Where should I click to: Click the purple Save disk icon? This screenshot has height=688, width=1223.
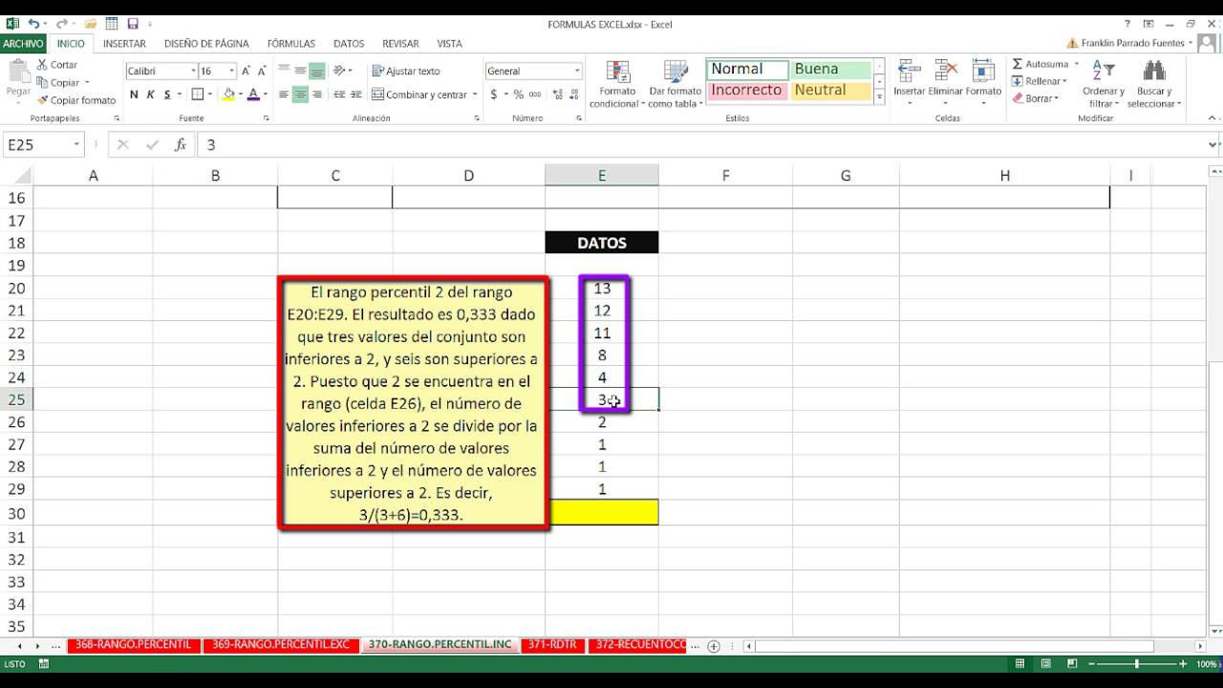coord(133,24)
